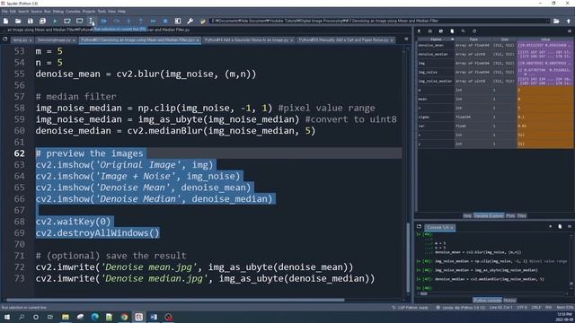Run file with green play icon
575x323 pixels.
click(x=55, y=22)
